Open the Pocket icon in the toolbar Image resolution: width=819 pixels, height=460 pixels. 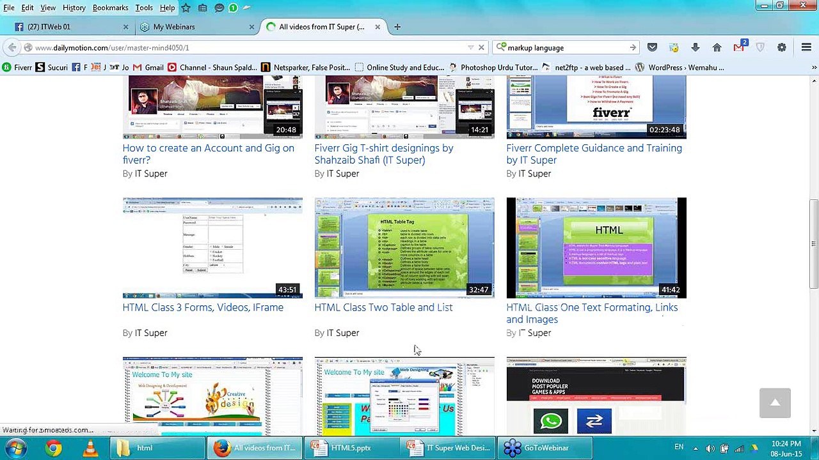click(652, 47)
